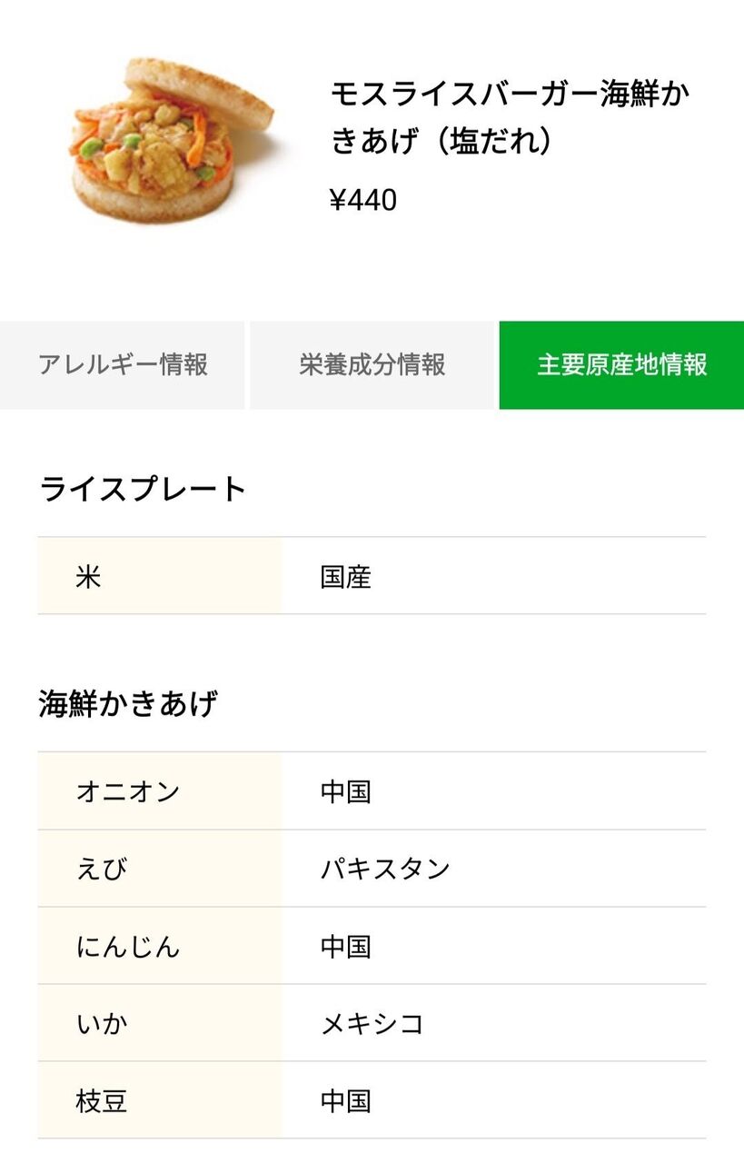Tap 中国 origin next to にんじん

click(346, 947)
